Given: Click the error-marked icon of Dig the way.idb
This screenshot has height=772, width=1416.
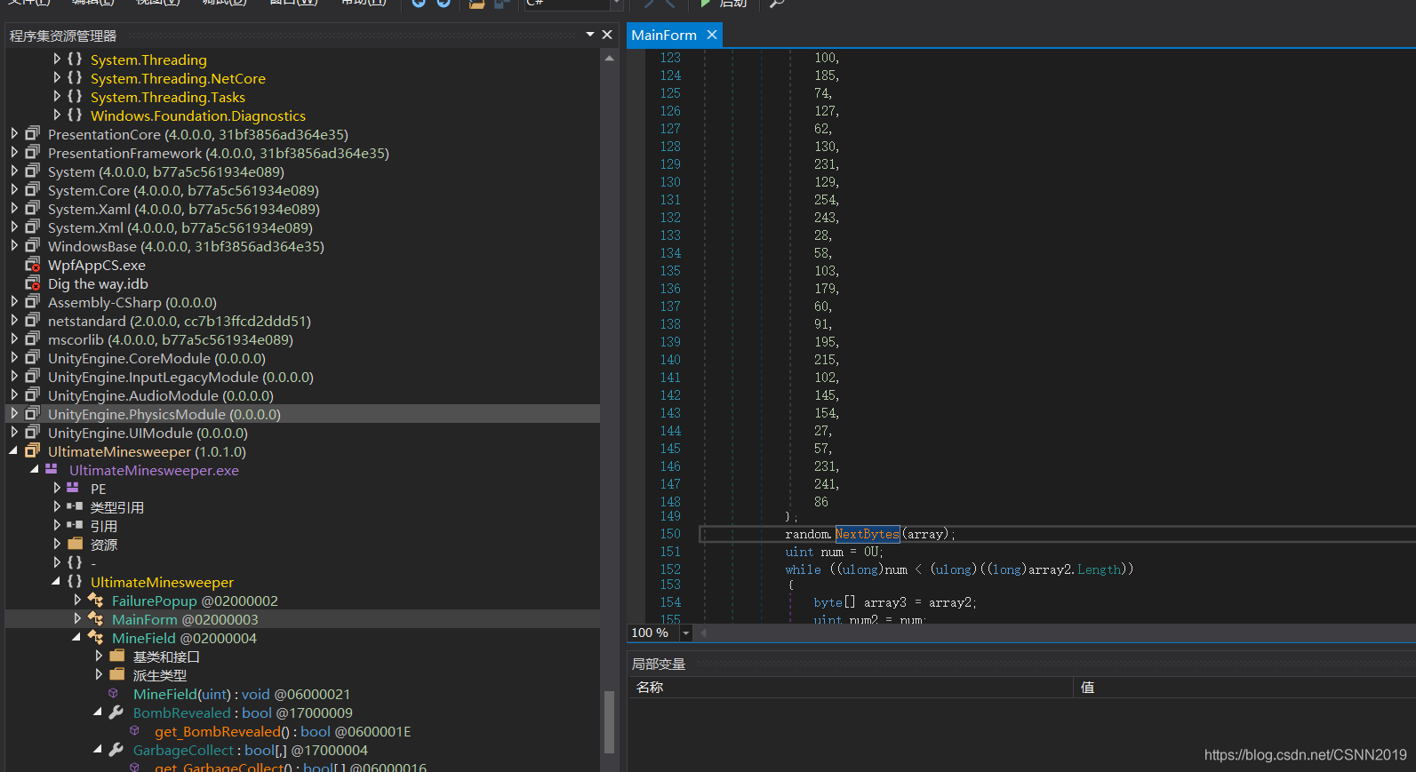Looking at the screenshot, I should coord(33,283).
